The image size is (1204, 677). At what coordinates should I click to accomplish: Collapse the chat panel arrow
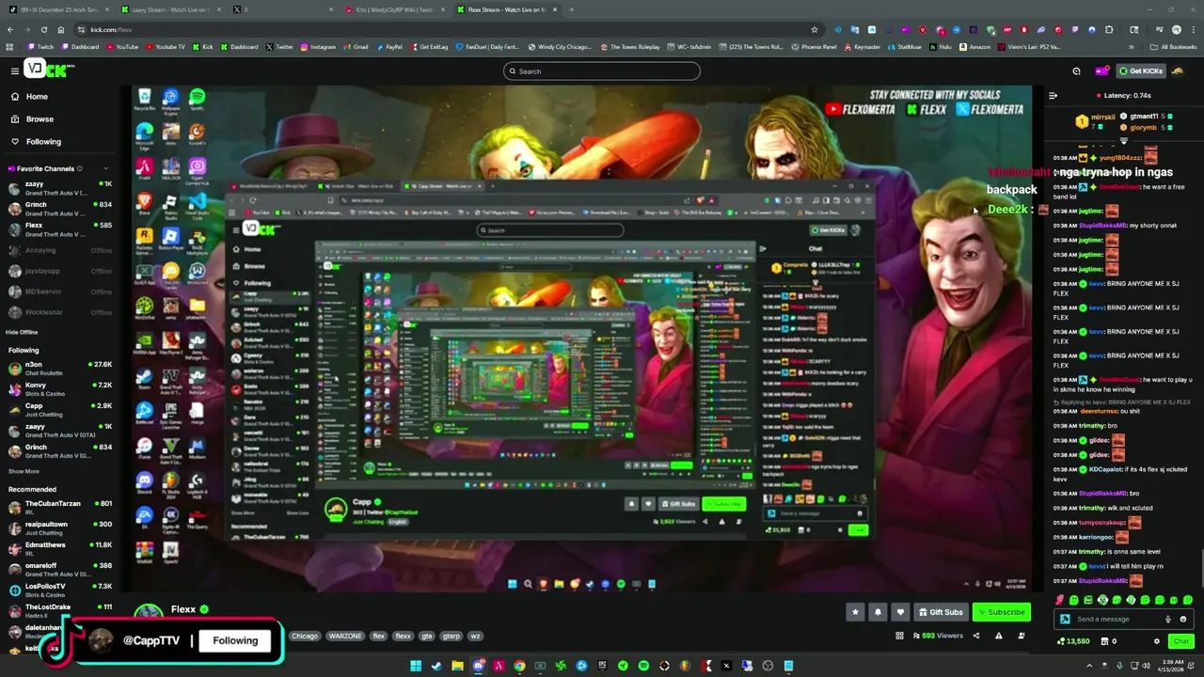click(1053, 95)
